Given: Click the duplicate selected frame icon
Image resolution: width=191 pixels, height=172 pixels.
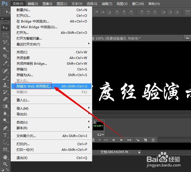Looking at the screenshot, I should click(x=145, y=140).
